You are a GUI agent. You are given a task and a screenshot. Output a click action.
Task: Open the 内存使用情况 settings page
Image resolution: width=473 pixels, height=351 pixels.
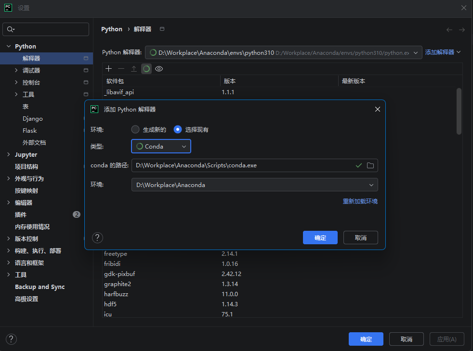pyautogui.click(x=32, y=226)
